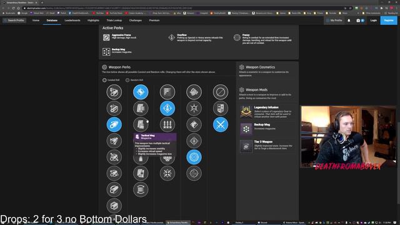This screenshot has width=400, height=225.
Task: Click the Backup Mag active perk icon
Action: [x=106, y=52]
